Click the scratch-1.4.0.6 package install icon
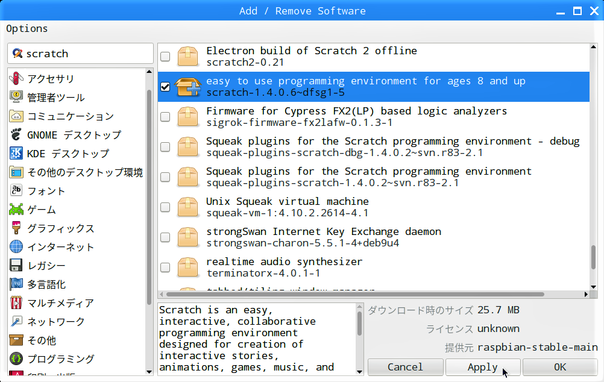The image size is (604, 382). 187,87
